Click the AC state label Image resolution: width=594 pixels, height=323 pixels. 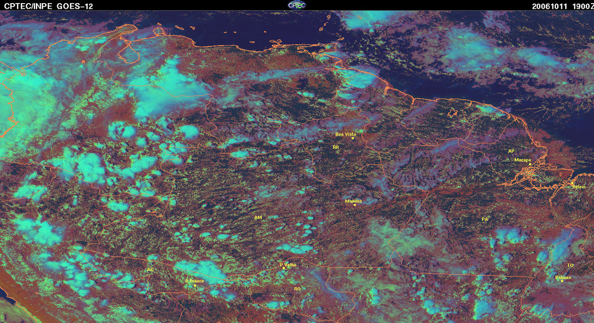click(x=151, y=269)
